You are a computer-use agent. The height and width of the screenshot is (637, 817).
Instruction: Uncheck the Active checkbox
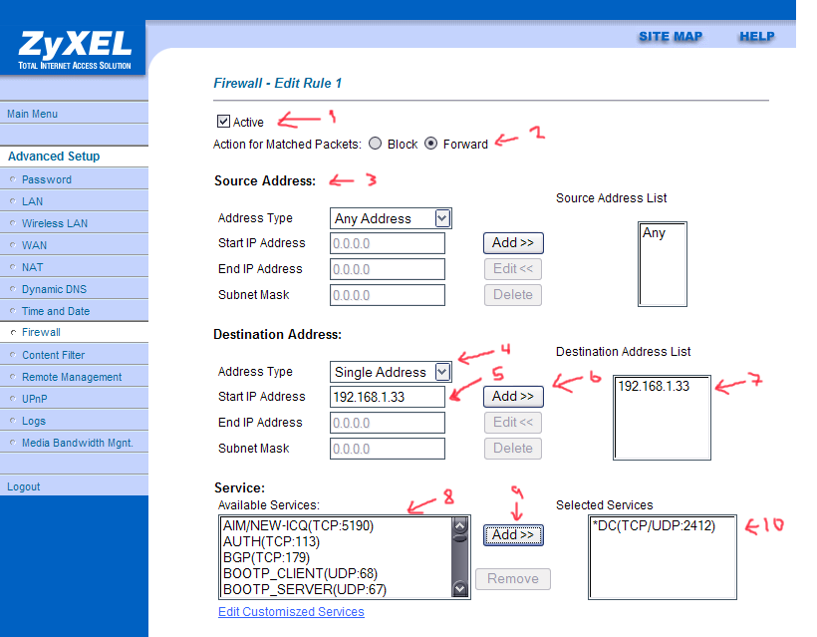[x=223, y=122]
